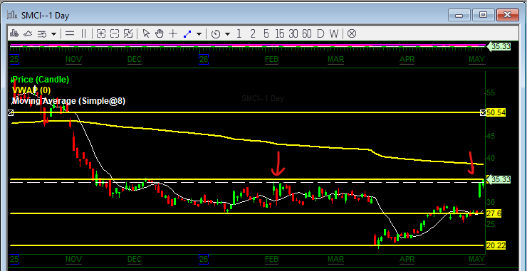This screenshot has width=527, height=271.
Task: Click the clock time interval icon
Action: tap(216, 34)
